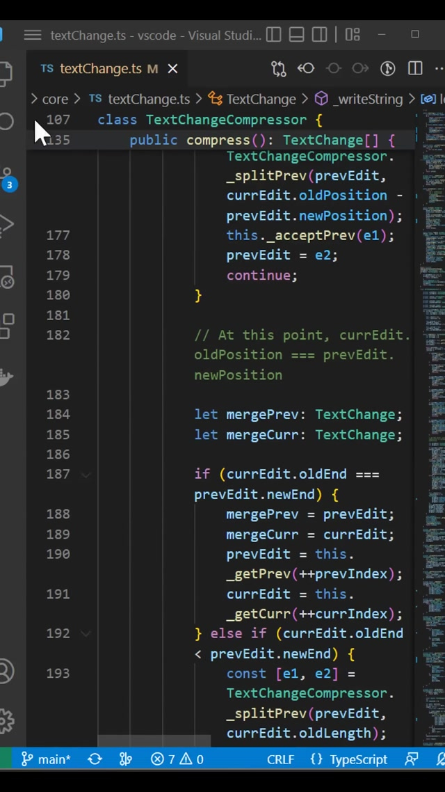Collapse the code fold at line 187
Screen dimensions: 445x792
86,475
